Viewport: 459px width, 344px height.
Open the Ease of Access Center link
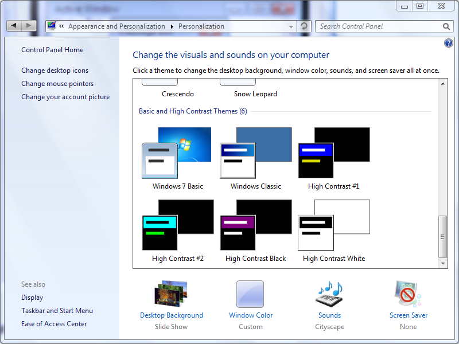(54, 323)
